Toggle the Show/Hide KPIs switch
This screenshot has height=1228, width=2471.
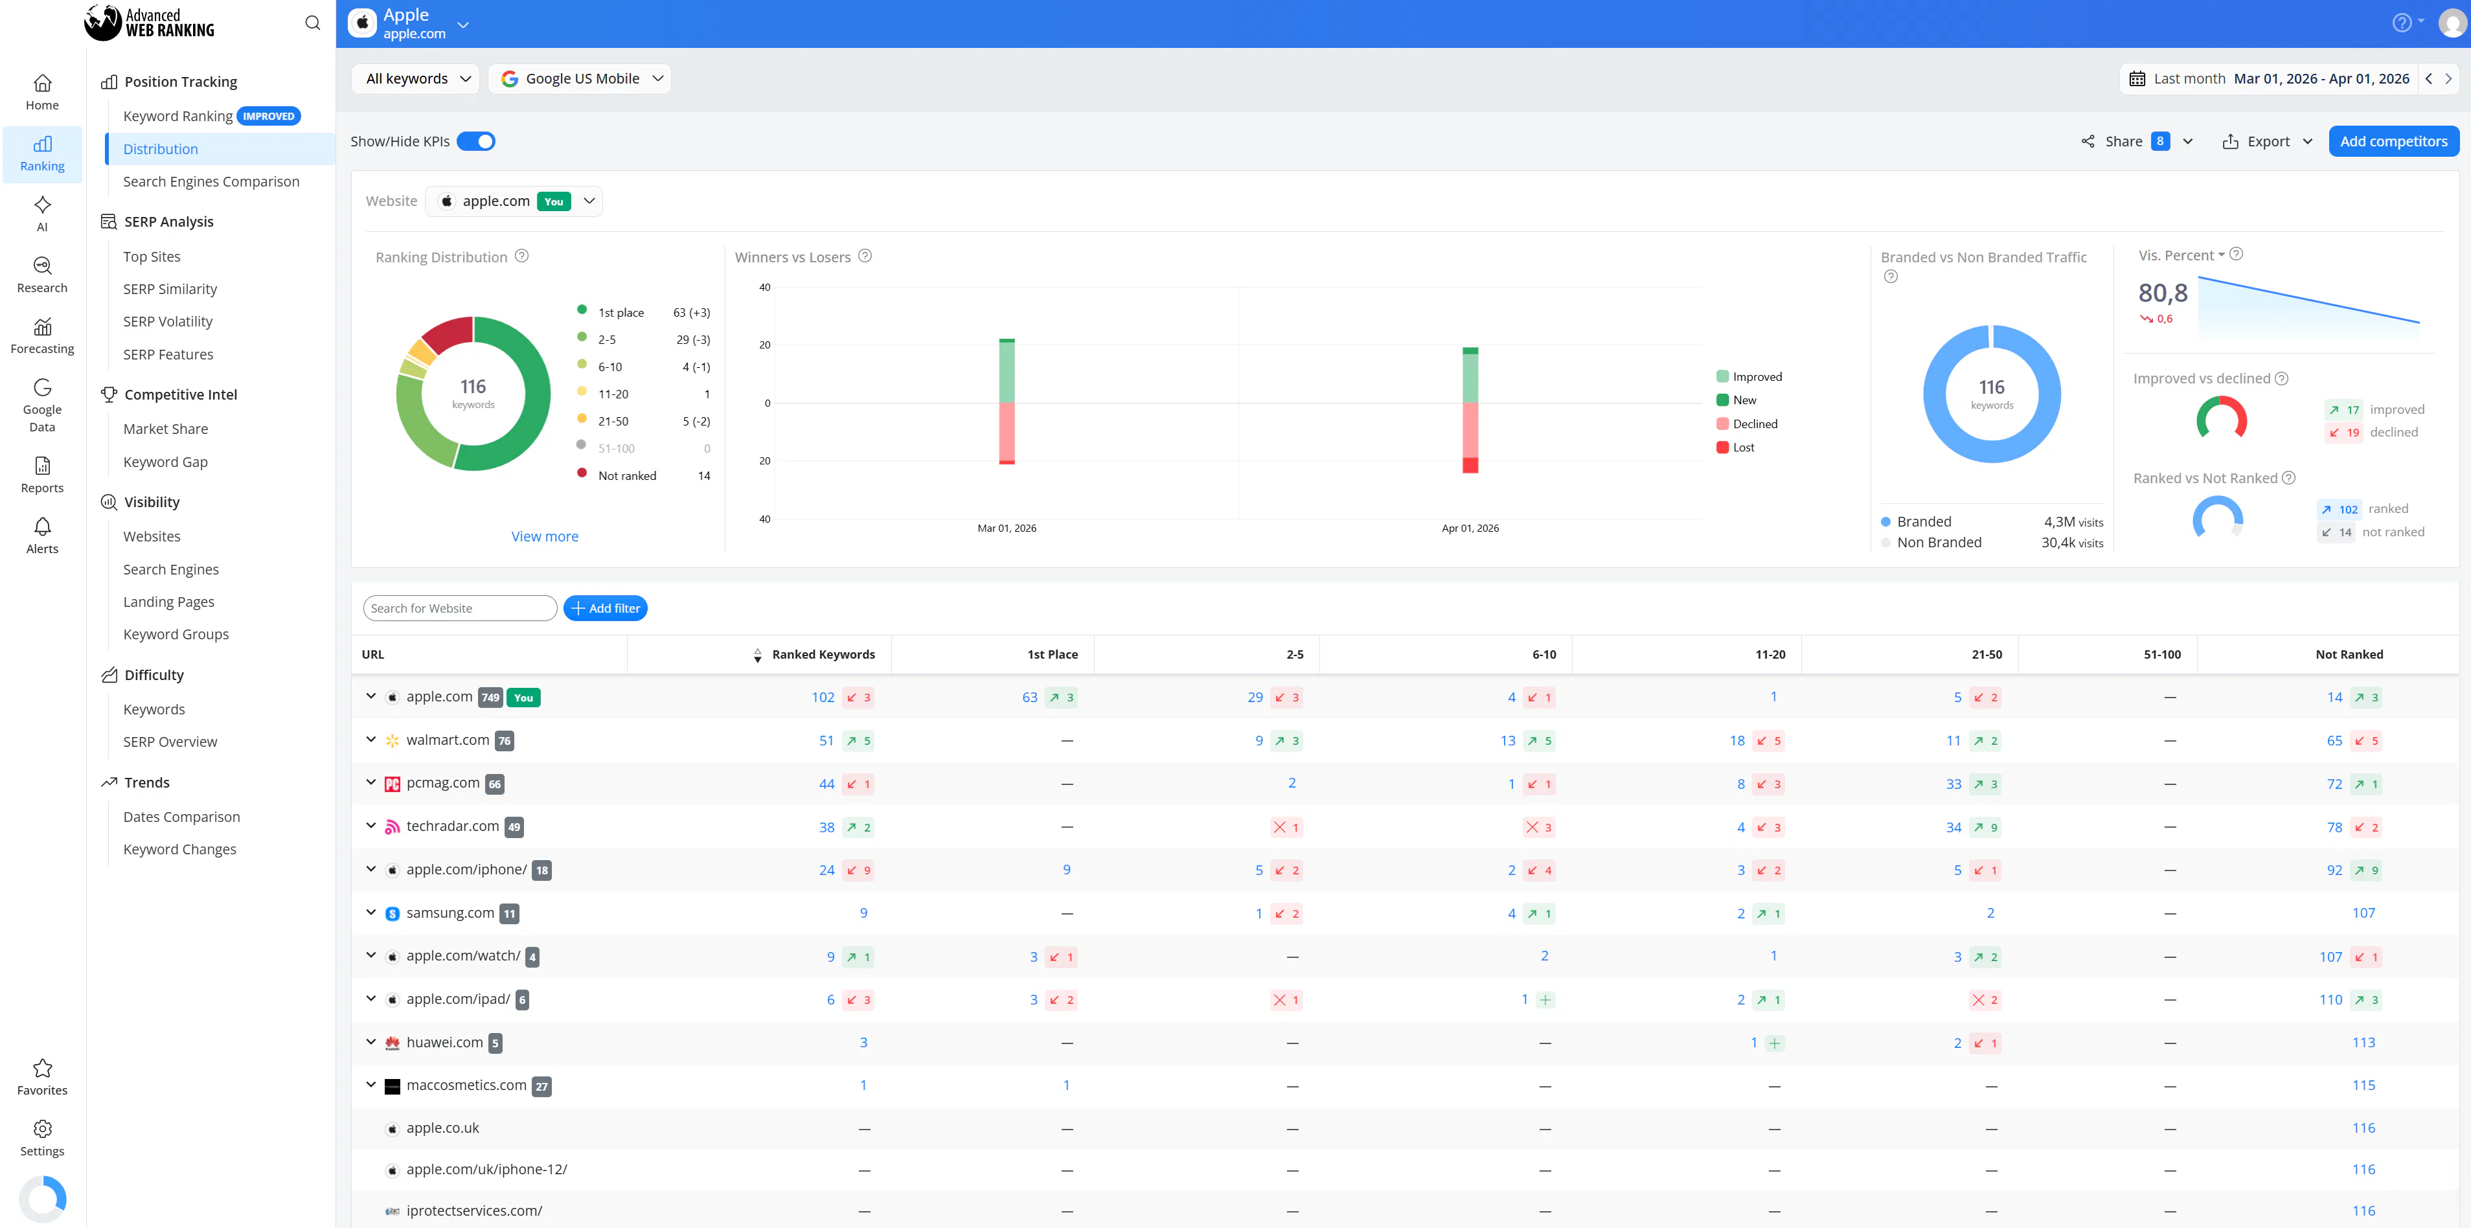tap(476, 141)
